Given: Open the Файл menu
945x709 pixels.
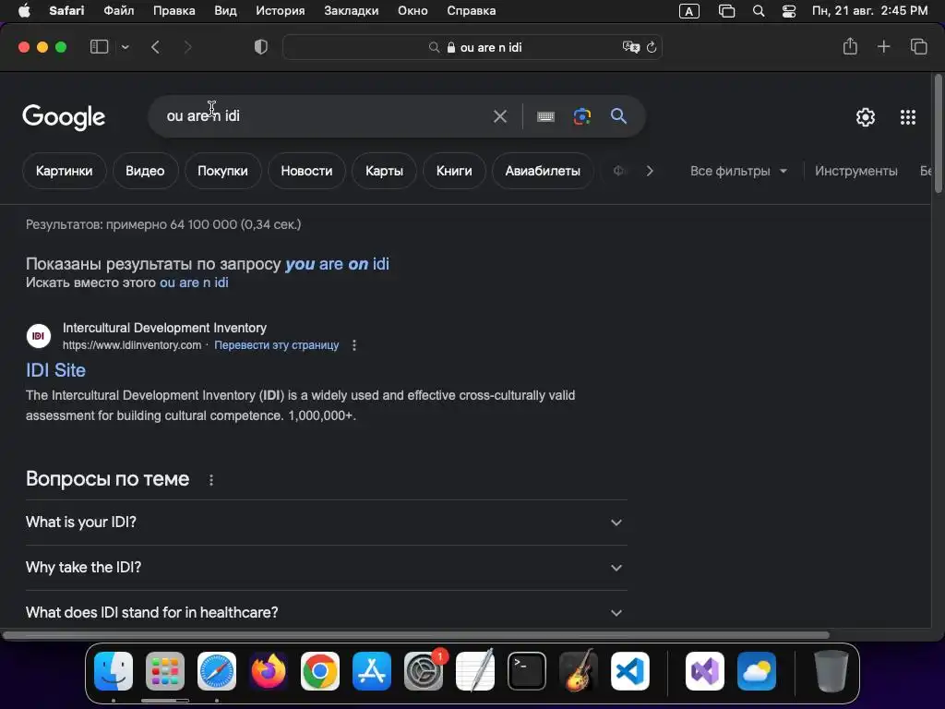Looking at the screenshot, I should tap(119, 11).
